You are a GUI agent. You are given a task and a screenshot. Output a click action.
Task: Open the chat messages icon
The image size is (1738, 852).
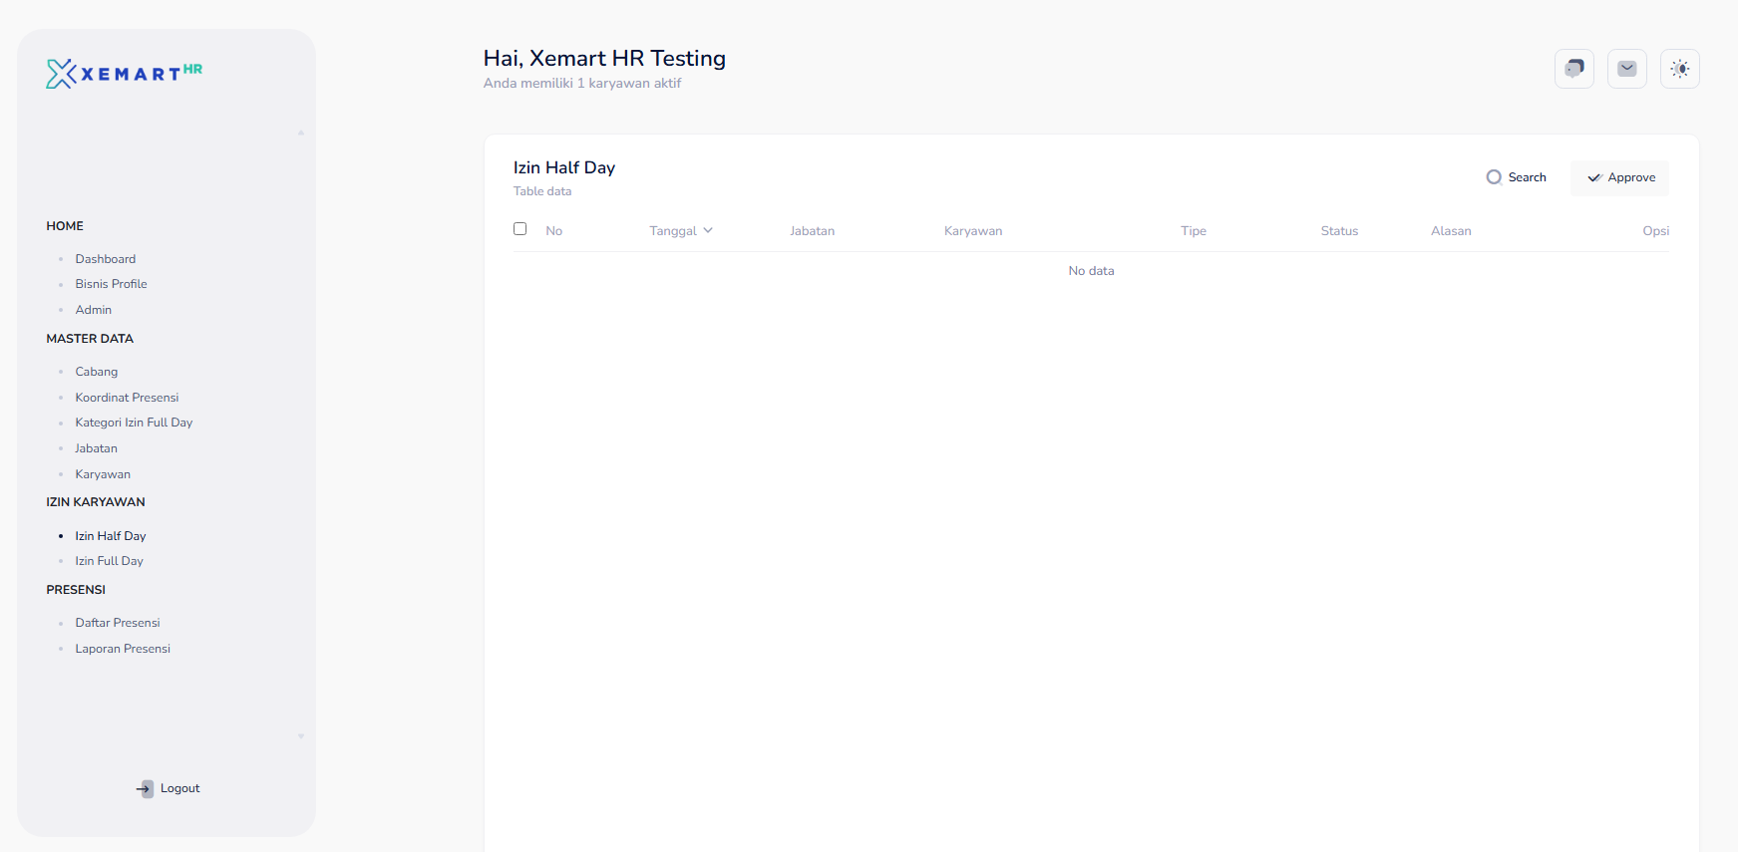(1573, 69)
